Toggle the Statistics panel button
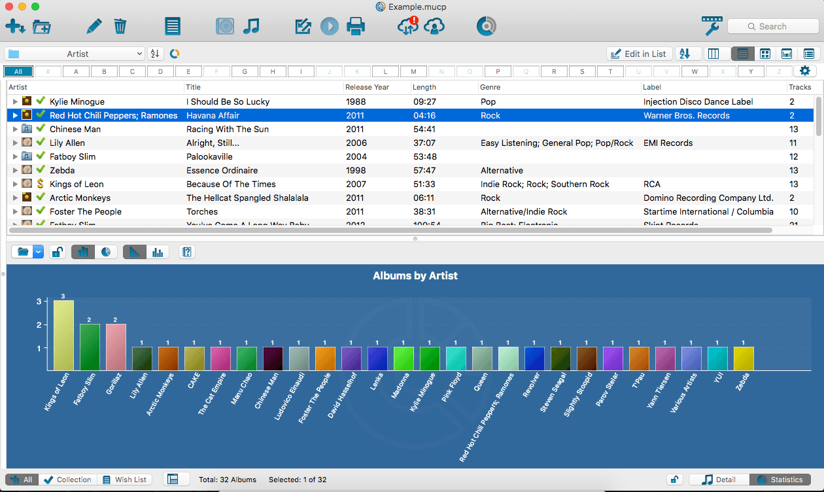This screenshot has width=824, height=492. pyautogui.click(x=780, y=480)
